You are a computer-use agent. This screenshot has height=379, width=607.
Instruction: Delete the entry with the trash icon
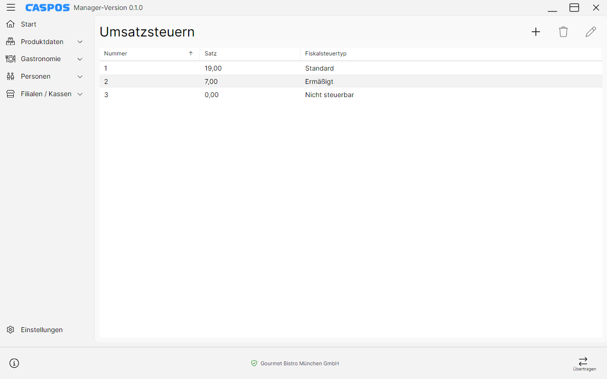click(563, 32)
